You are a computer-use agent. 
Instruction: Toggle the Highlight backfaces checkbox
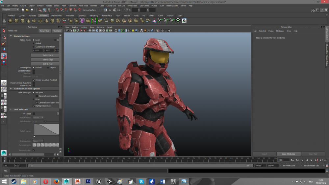pos(34,106)
